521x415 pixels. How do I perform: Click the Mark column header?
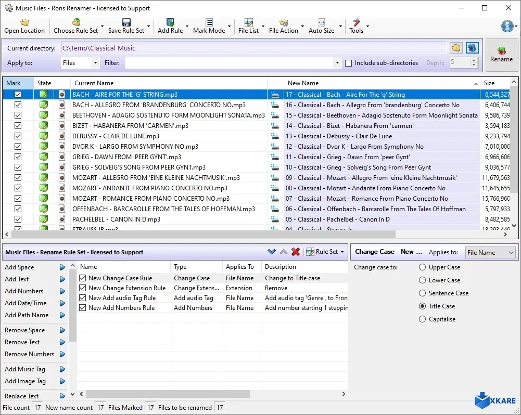(x=18, y=83)
